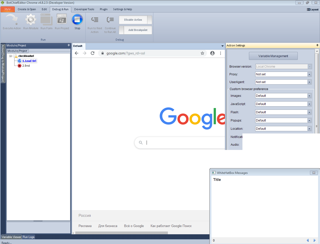Click the Action Settings vertical scrollbar
The height and width of the screenshot is (244, 320).
(317, 87)
